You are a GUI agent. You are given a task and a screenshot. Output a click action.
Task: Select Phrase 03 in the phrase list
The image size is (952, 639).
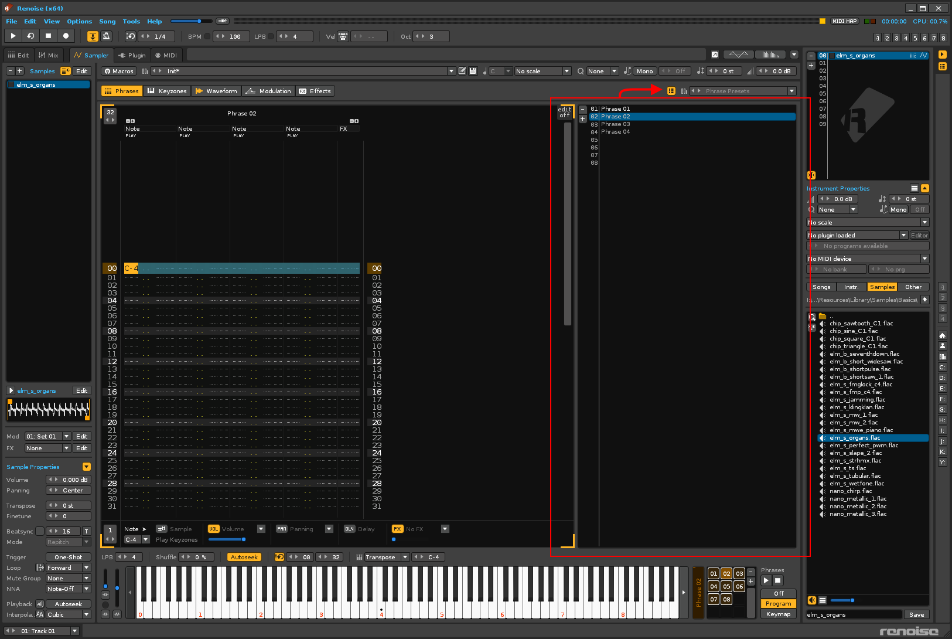tap(615, 124)
